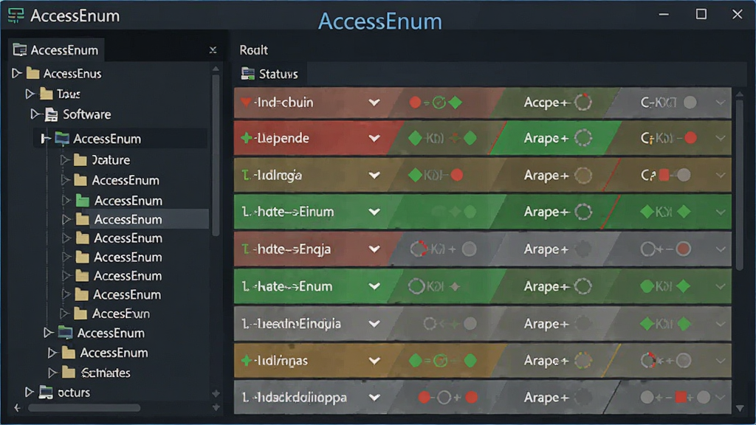Open the hdte-Enqja row dropdown chevron
Image resolution: width=756 pixels, height=425 pixels.
coord(374,249)
